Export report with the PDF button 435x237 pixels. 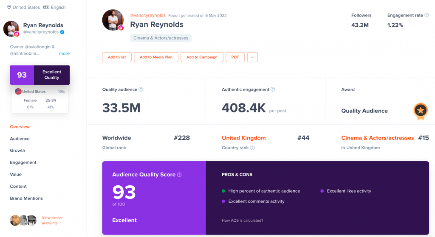pyautogui.click(x=235, y=57)
